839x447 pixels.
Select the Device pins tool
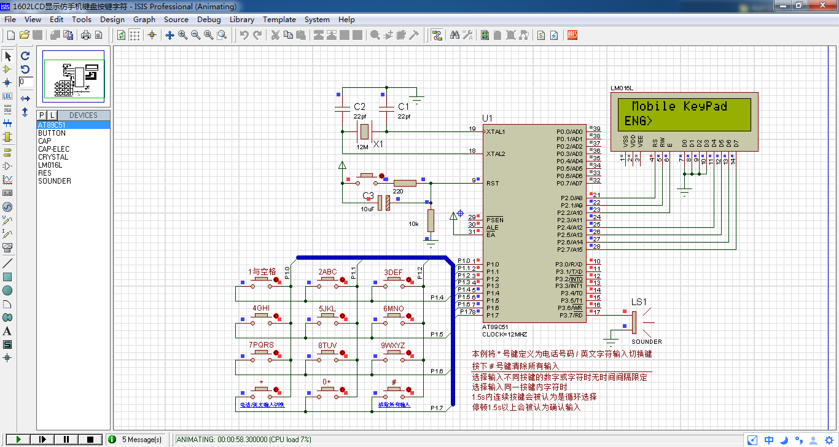7,166
